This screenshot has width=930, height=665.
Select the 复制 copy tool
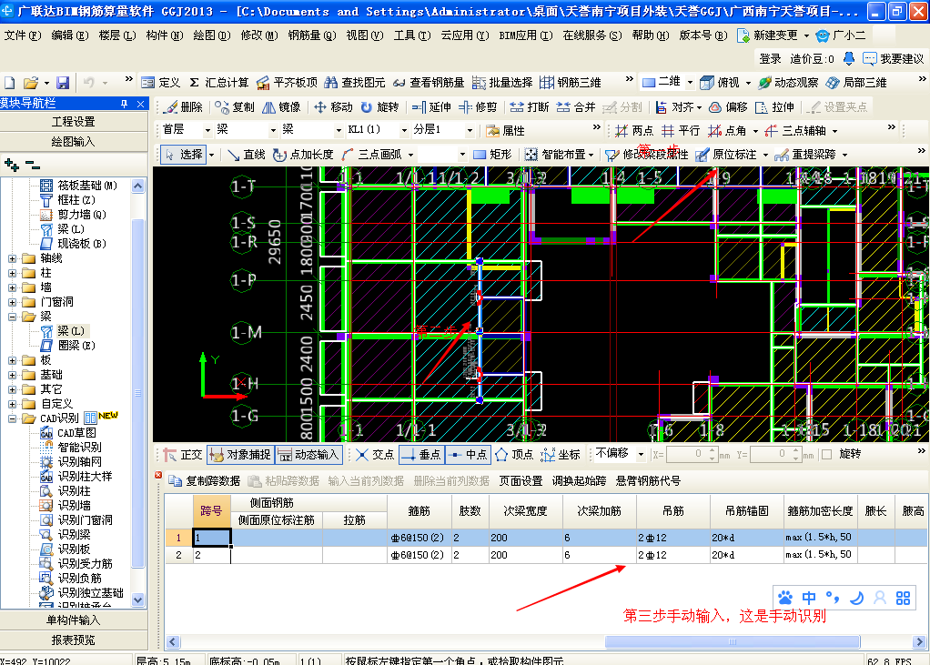tap(234, 107)
